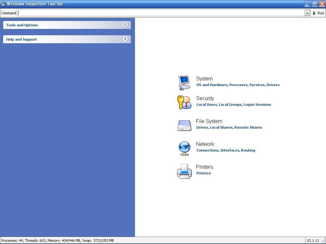This screenshot has width=326, height=244.
Task: View Local Users under Security
Action: [x=206, y=104]
